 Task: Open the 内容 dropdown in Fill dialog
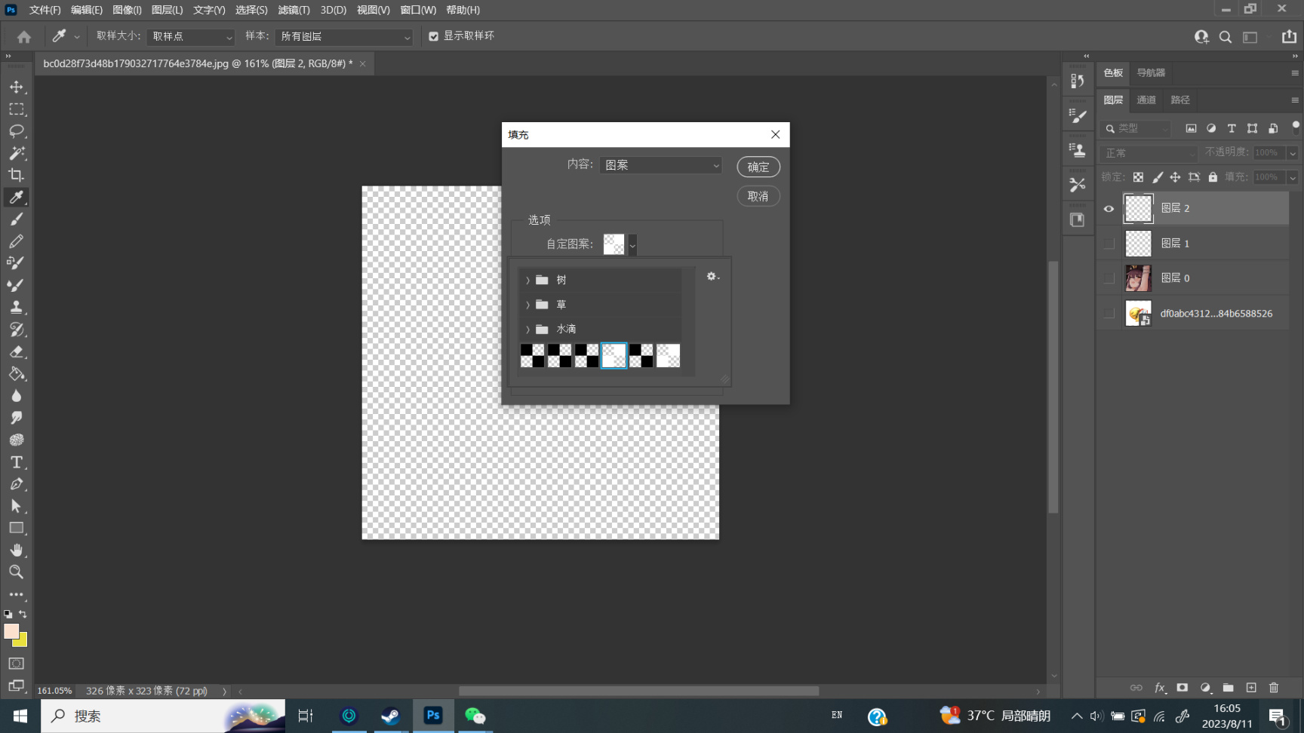pos(660,165)
